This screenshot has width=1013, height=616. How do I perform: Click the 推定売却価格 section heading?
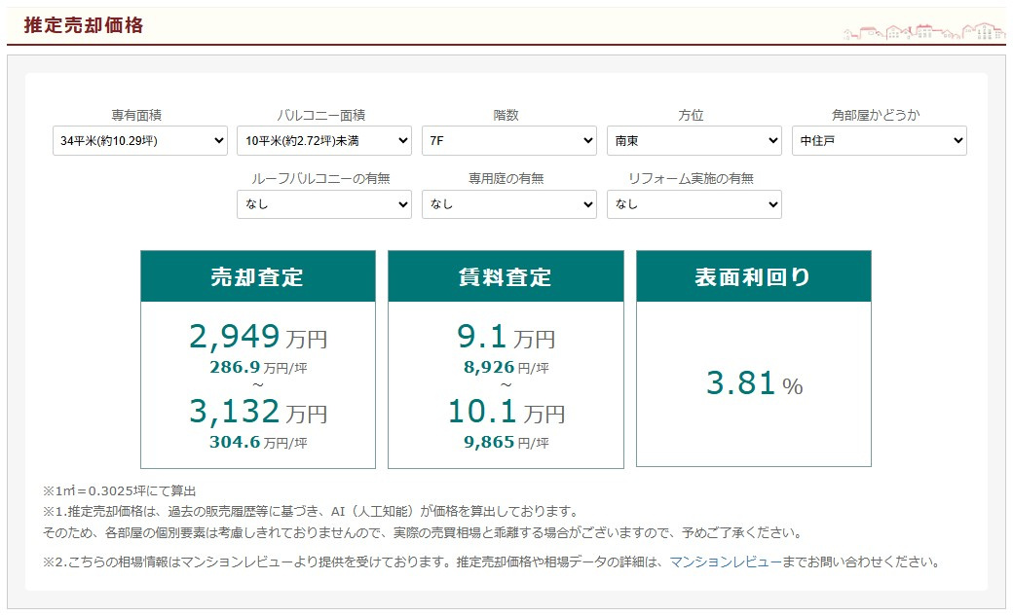(x=84, y=26)
